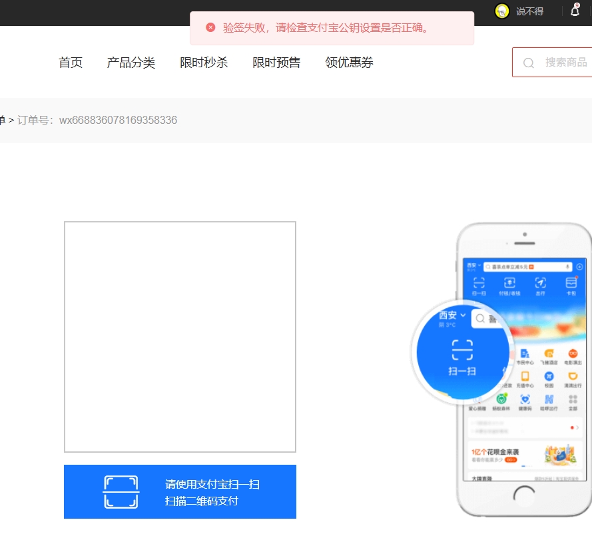The width and height of the screenshot is (592, 542).
Task: Open the notification bell
Action: coord(575,10)
